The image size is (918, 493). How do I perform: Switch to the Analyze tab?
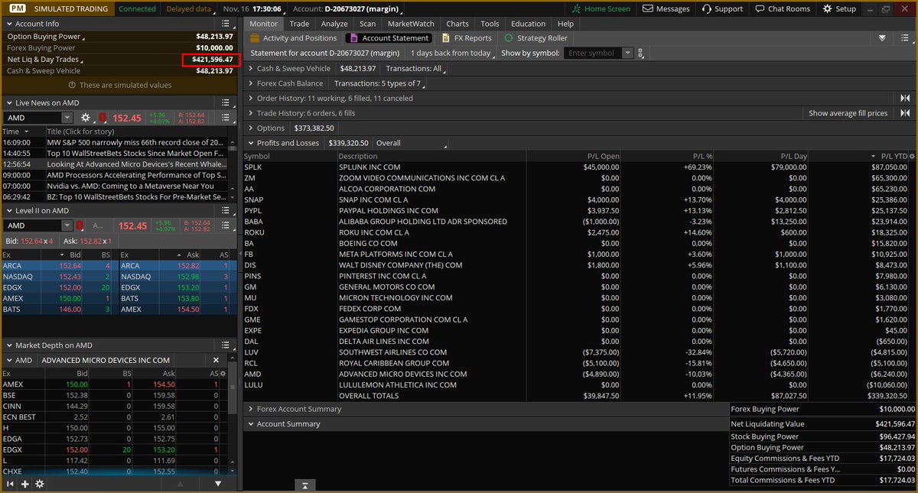[334, 24]
